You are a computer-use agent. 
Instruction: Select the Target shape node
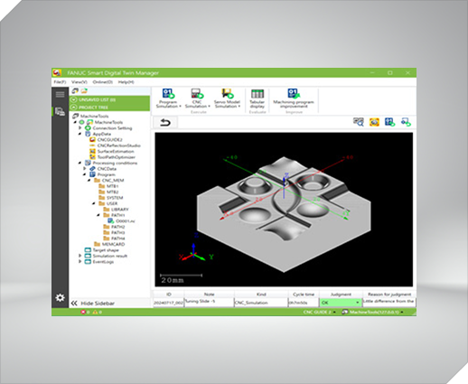tap(106, 250)
